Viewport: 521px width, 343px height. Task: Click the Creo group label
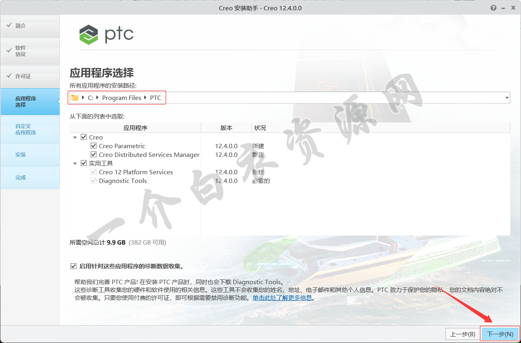point(96,137)
